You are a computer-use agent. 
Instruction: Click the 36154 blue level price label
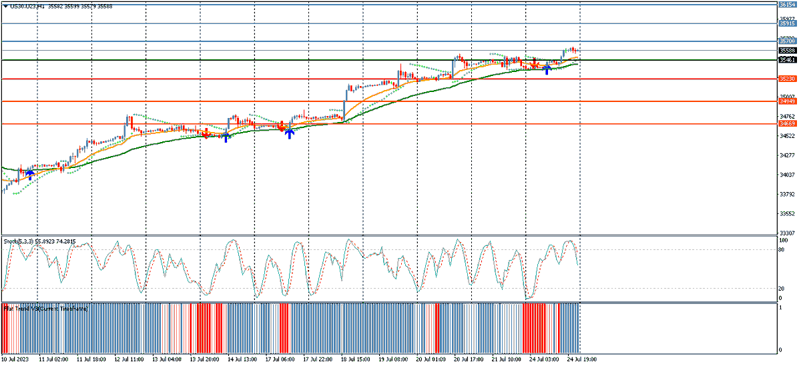[787, 5]
